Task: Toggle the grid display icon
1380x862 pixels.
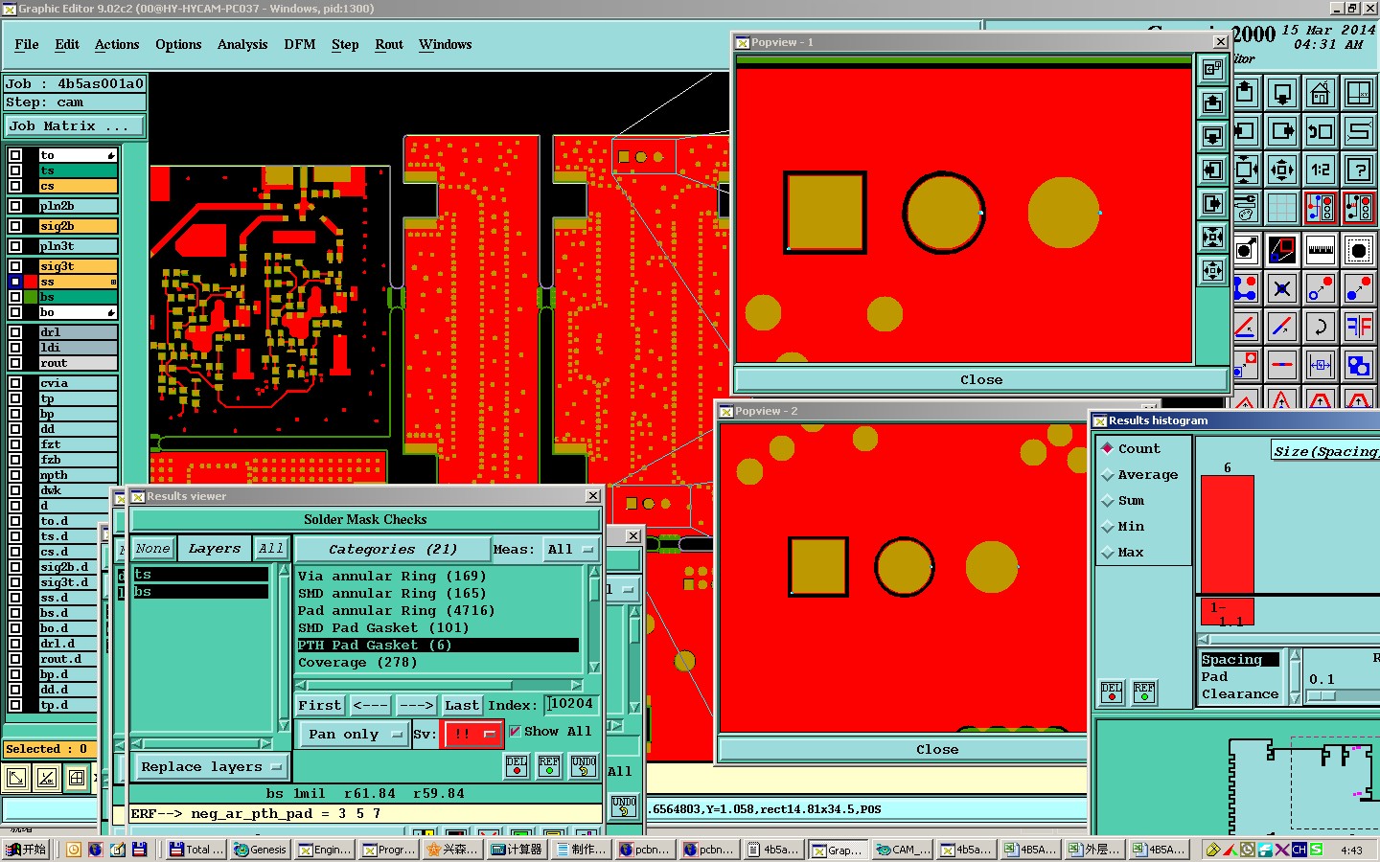Action: click(x=1281, y=207)
